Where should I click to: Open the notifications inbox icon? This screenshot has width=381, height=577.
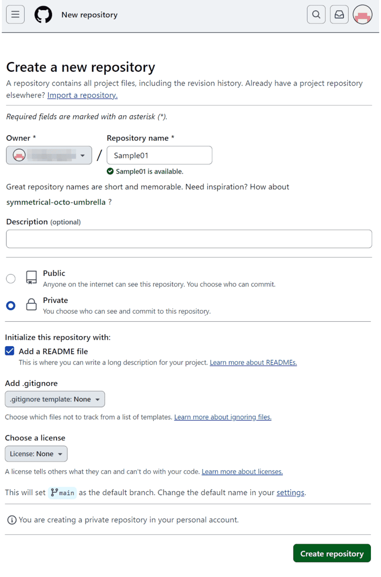[339, 15]
